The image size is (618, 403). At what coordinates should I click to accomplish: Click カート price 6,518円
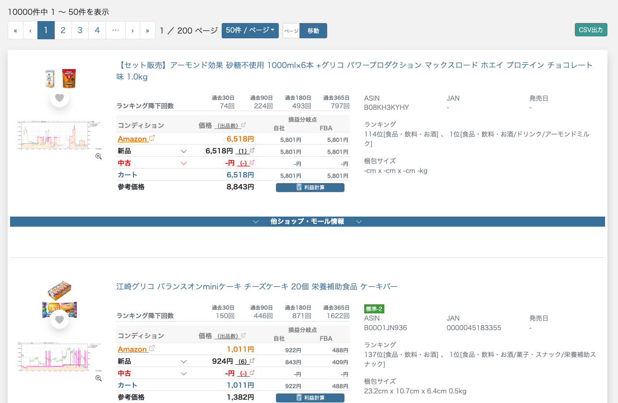tap(240, 175)
